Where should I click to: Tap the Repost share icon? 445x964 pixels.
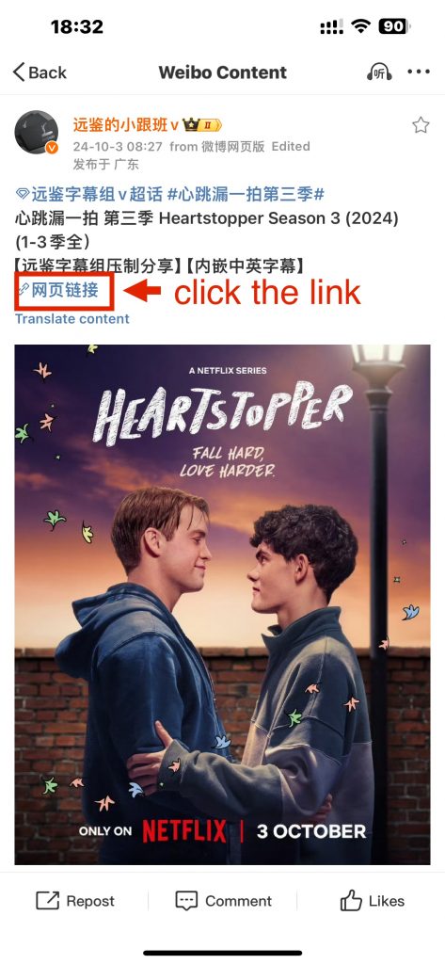[47, 901]
